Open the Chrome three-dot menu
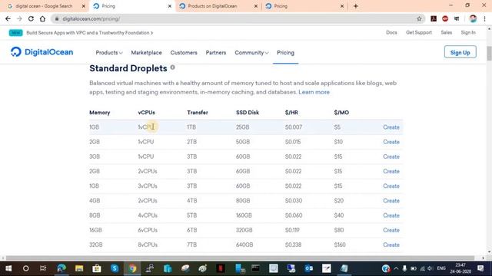492x276 pixels. click(x=484, y=18)
